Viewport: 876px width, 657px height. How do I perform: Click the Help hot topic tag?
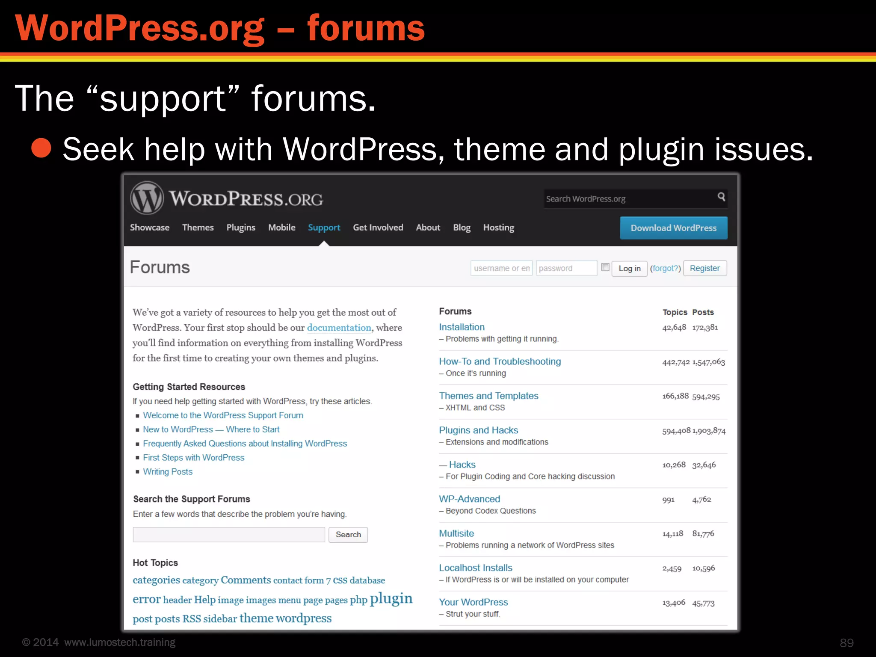[204, 600]
